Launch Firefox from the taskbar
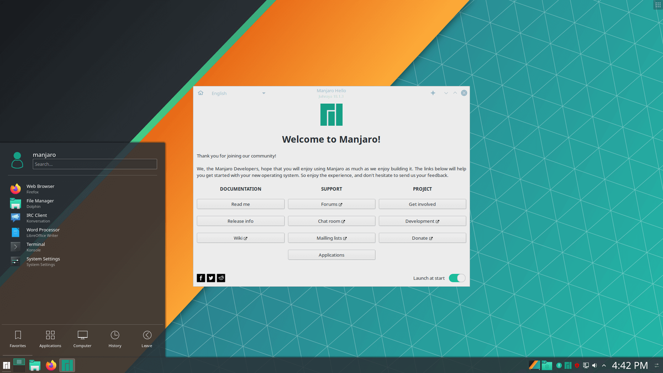Image resolution: width=663 pixels, height=373 pixels. [x=50, y=365]
